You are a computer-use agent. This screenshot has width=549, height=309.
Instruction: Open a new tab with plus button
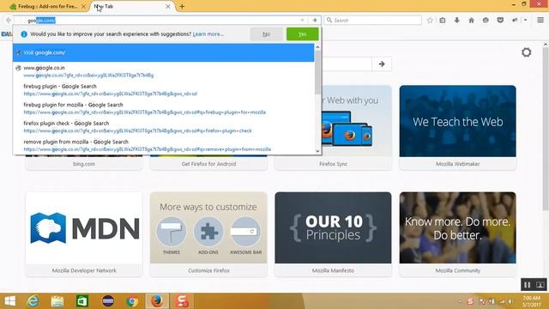point(182,6)
